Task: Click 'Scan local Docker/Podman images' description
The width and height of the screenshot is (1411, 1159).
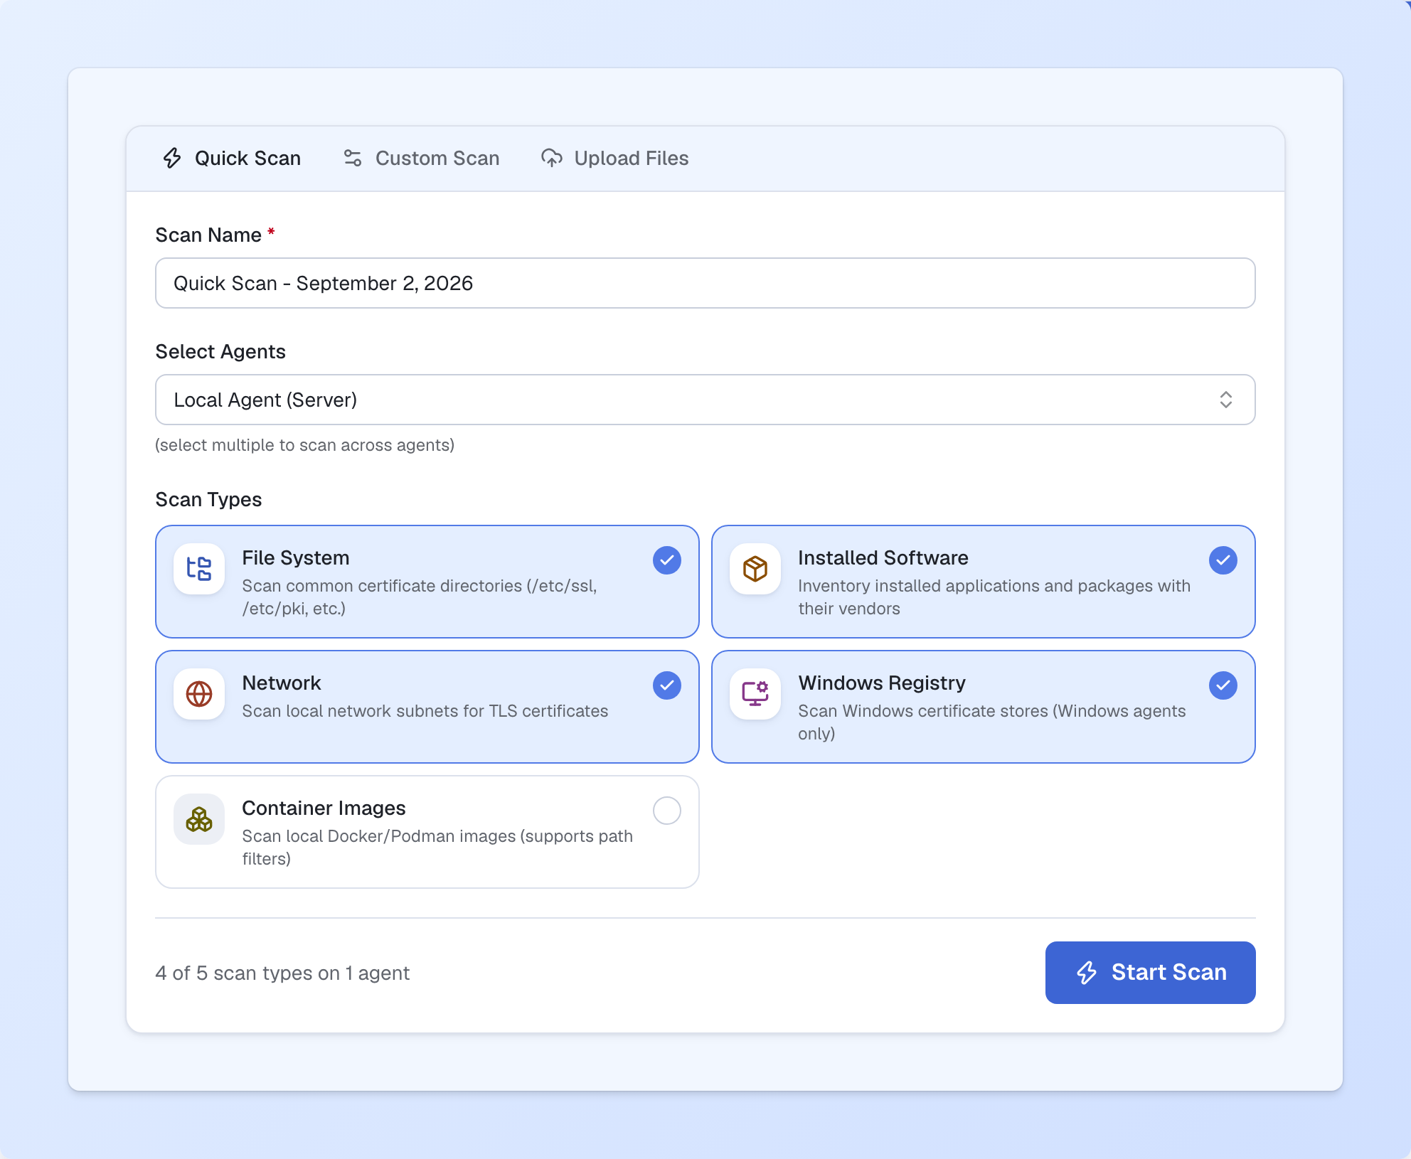Action: point(437,848)
